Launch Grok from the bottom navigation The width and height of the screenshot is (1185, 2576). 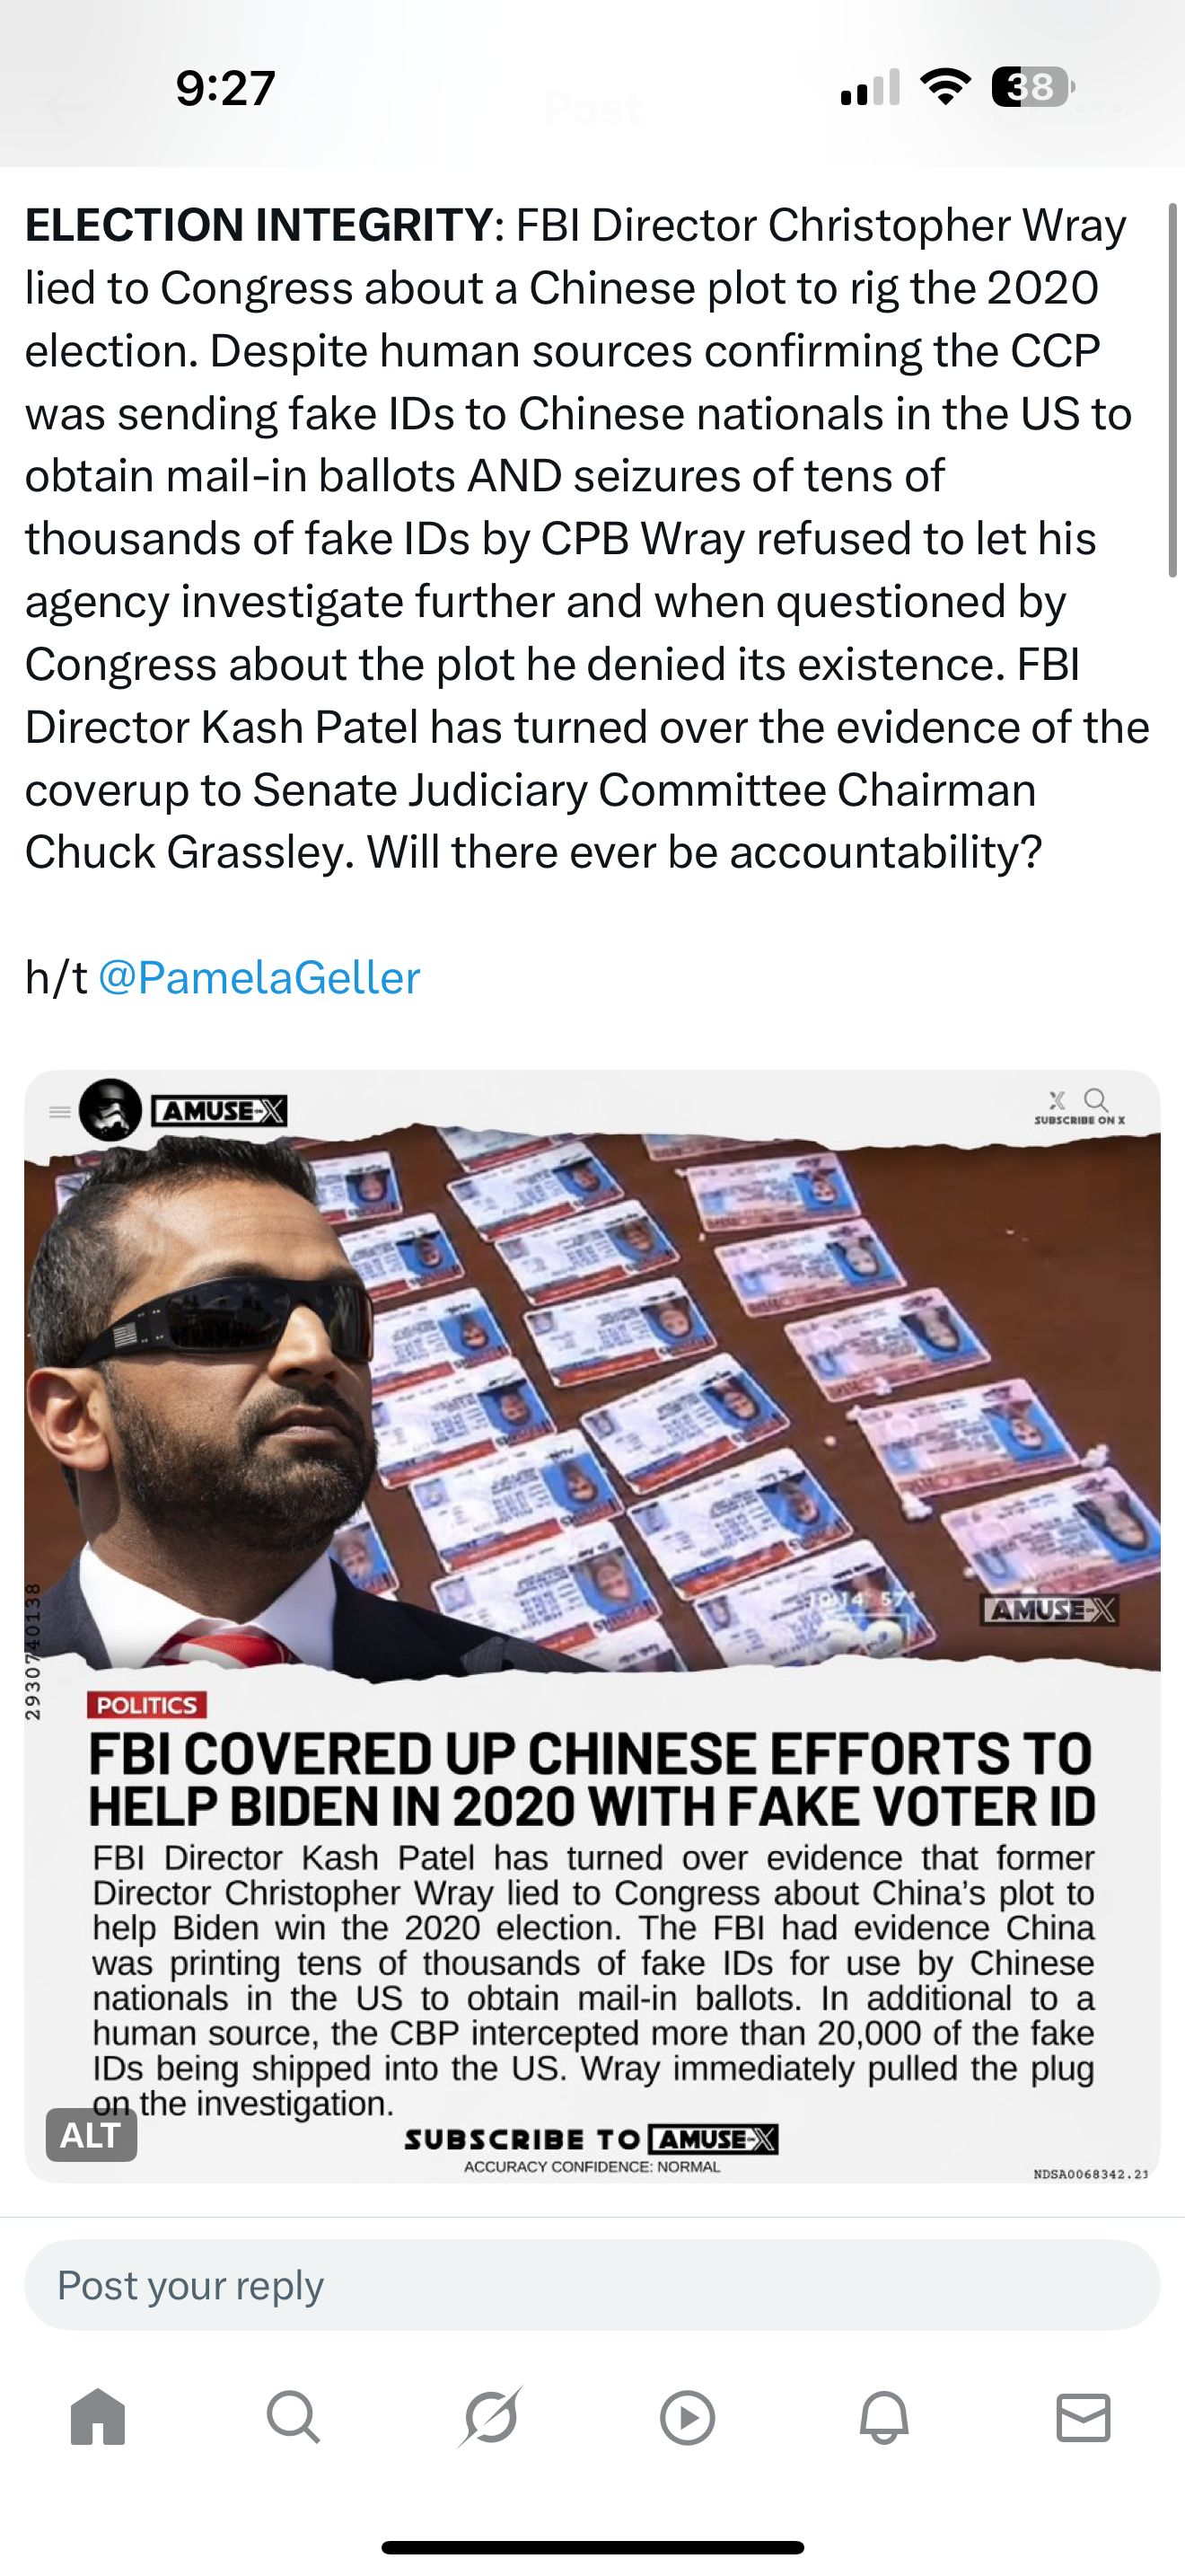pyautogui.click(x=490, y=2417)
